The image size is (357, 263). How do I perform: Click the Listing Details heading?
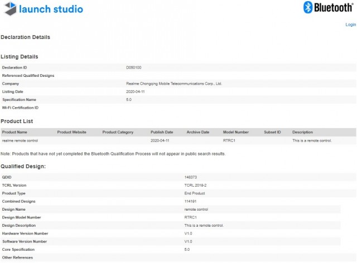(x=20, y=57)
